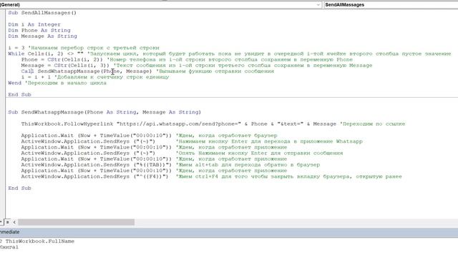Click the SendKeys ("%{TAB}") statement
The height and width of the screenshot is (257, 458).
(97, 165)
